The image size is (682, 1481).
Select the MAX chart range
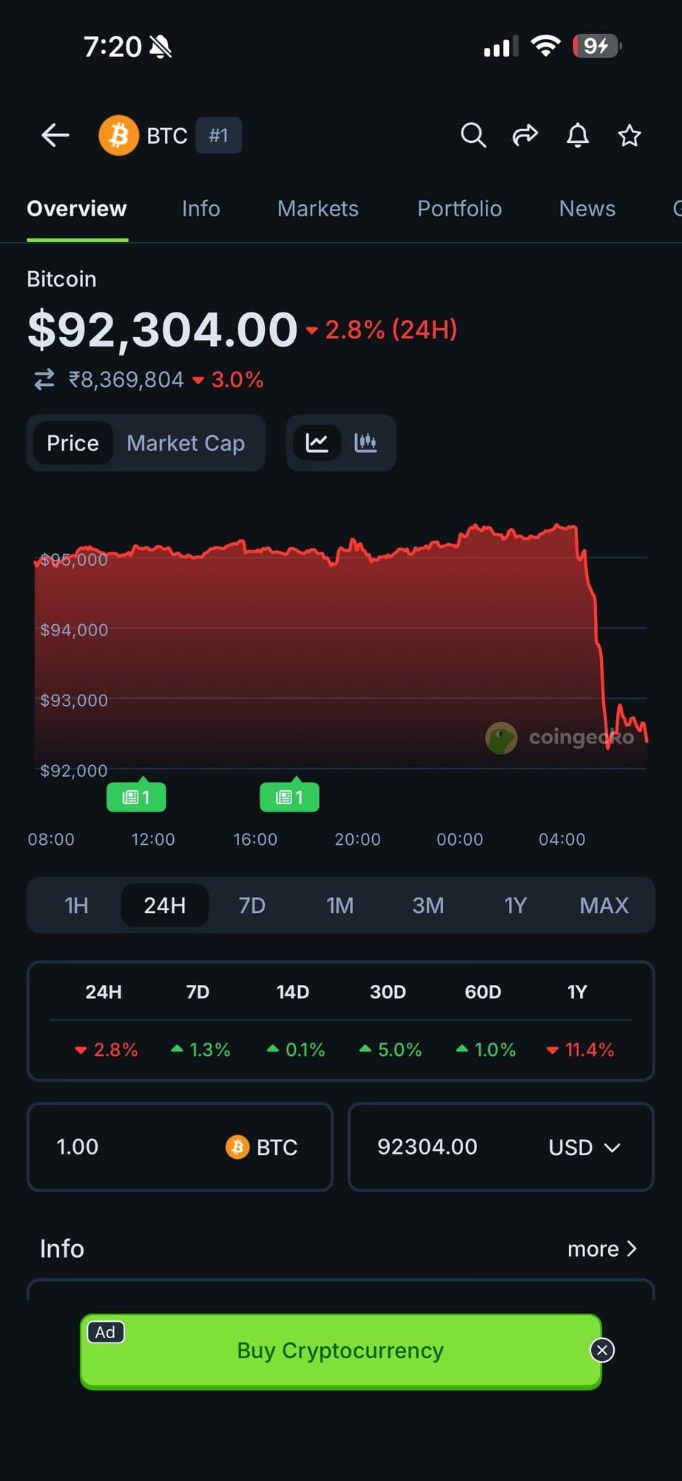(604, 905)
